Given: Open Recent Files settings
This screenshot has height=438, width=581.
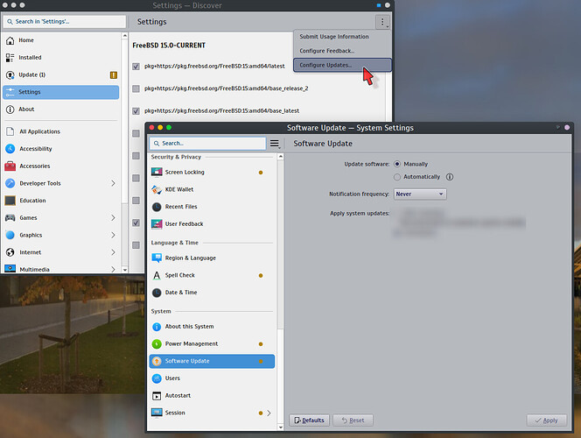Looking at the screenshot, I should point(212,207).
